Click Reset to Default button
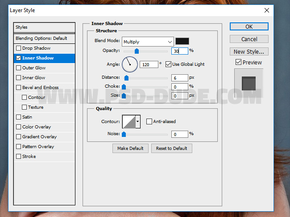Image resolution: width=290 pixels, height=217 pixels. click(172, 149)
